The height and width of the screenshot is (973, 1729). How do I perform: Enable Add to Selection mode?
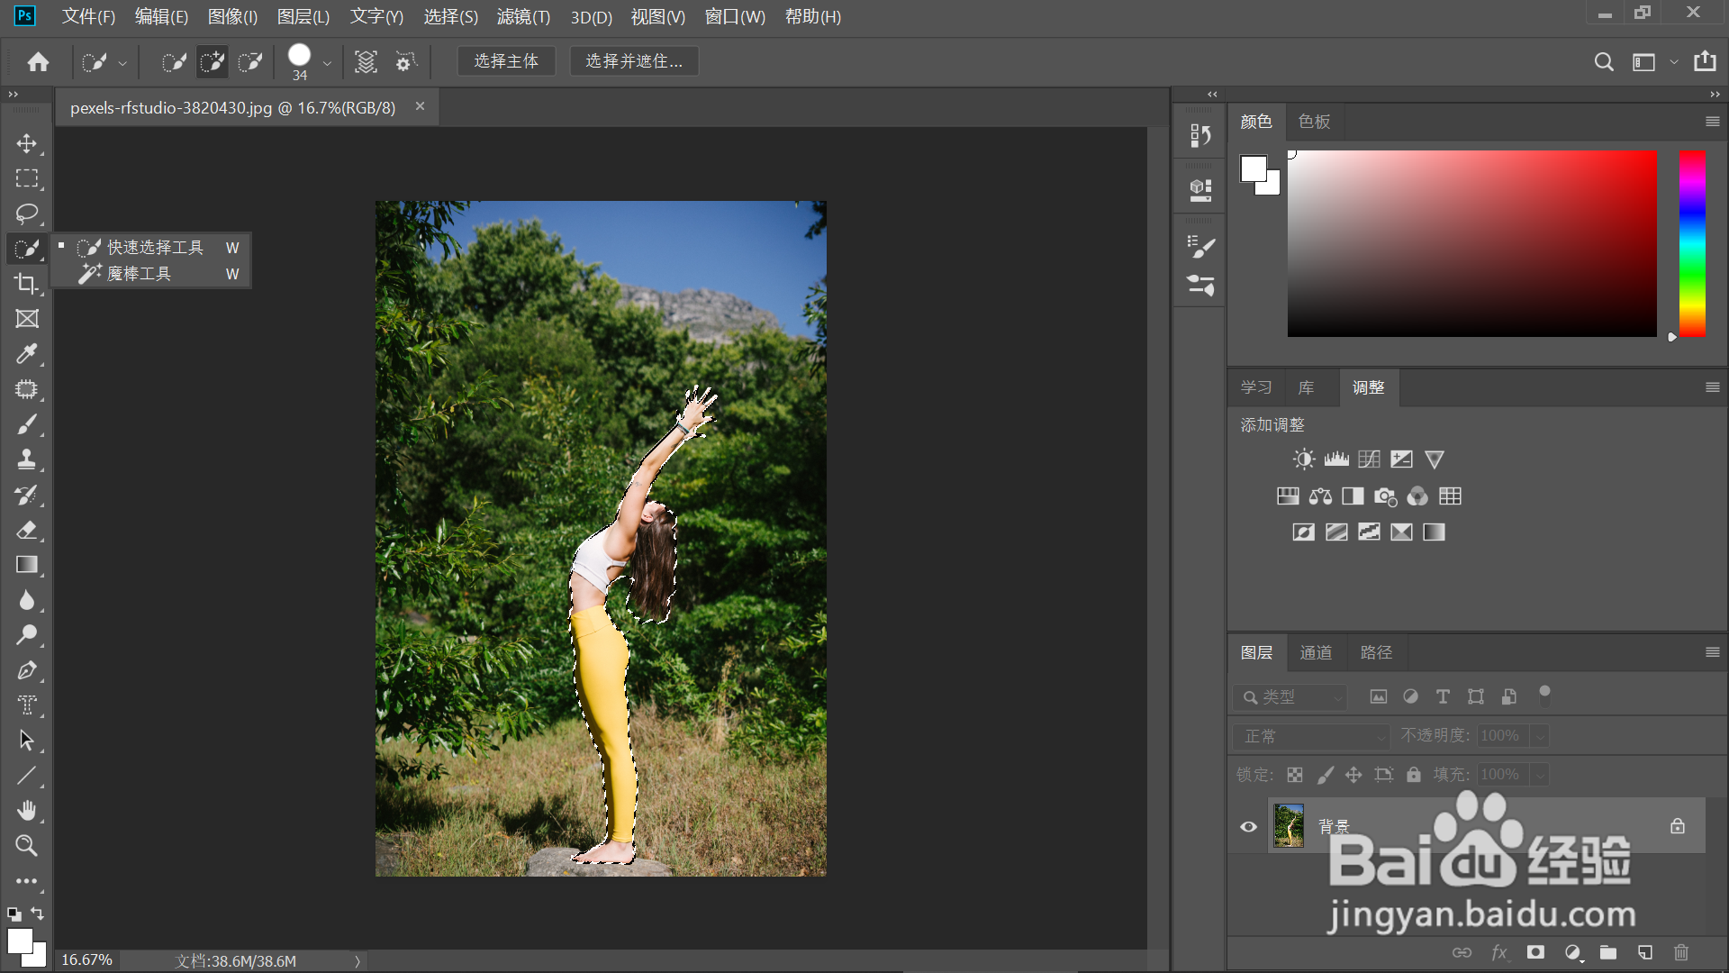212,61
